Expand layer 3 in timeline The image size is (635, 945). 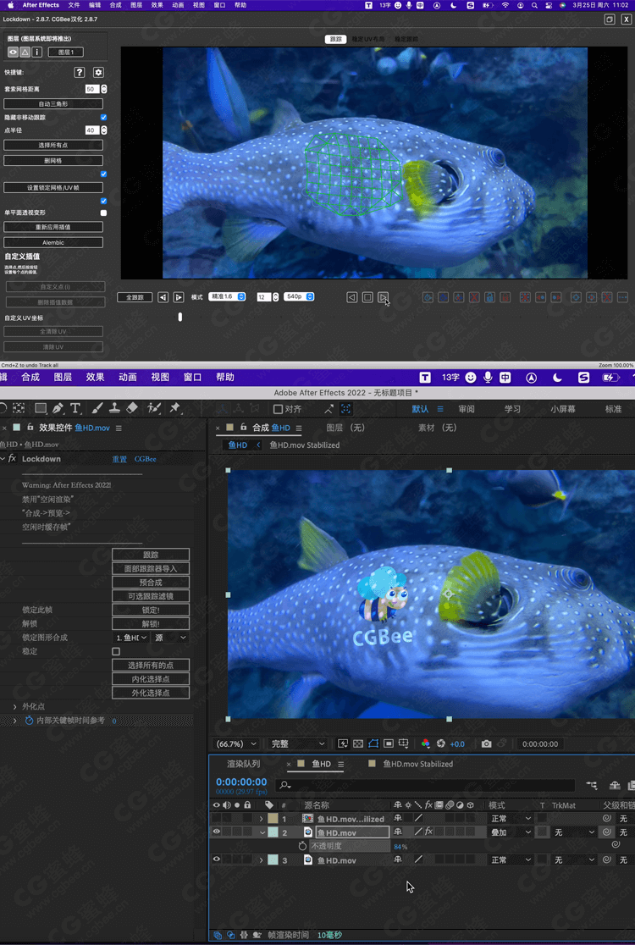tap(262, 860)
